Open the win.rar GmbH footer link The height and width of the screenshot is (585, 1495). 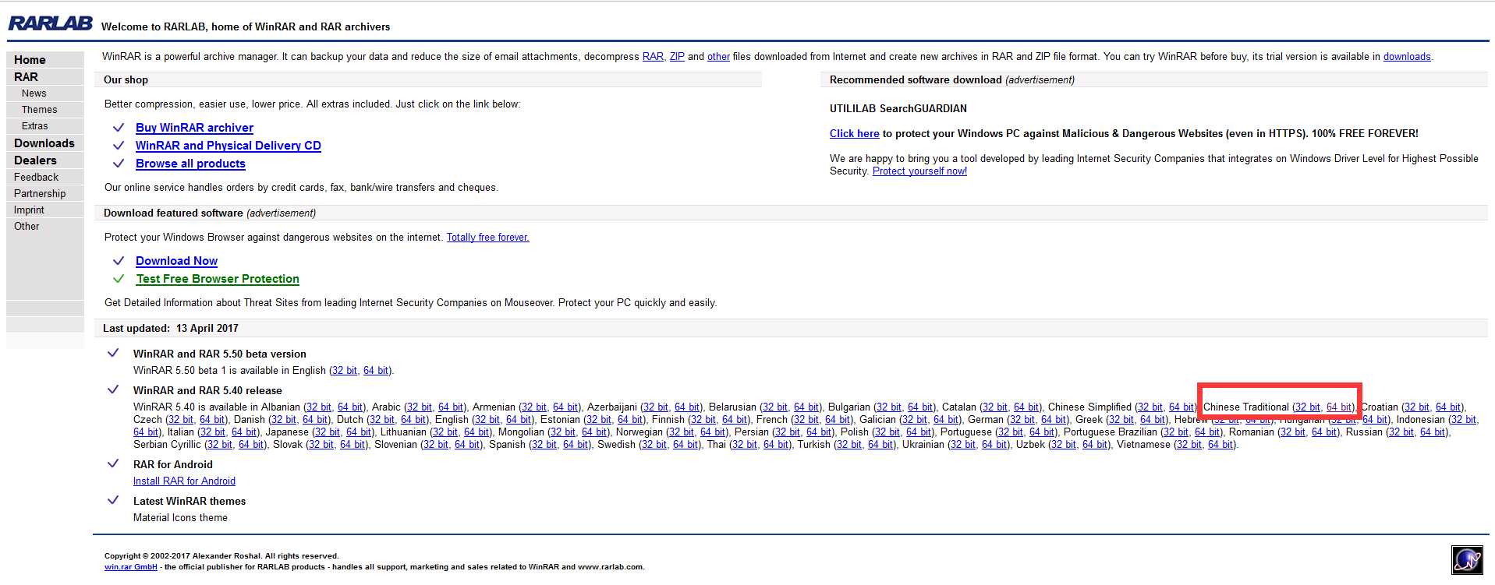pos(131,567)
